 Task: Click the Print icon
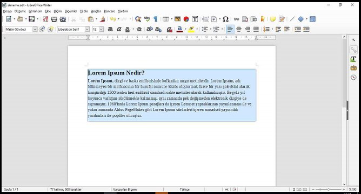[54, 19]
